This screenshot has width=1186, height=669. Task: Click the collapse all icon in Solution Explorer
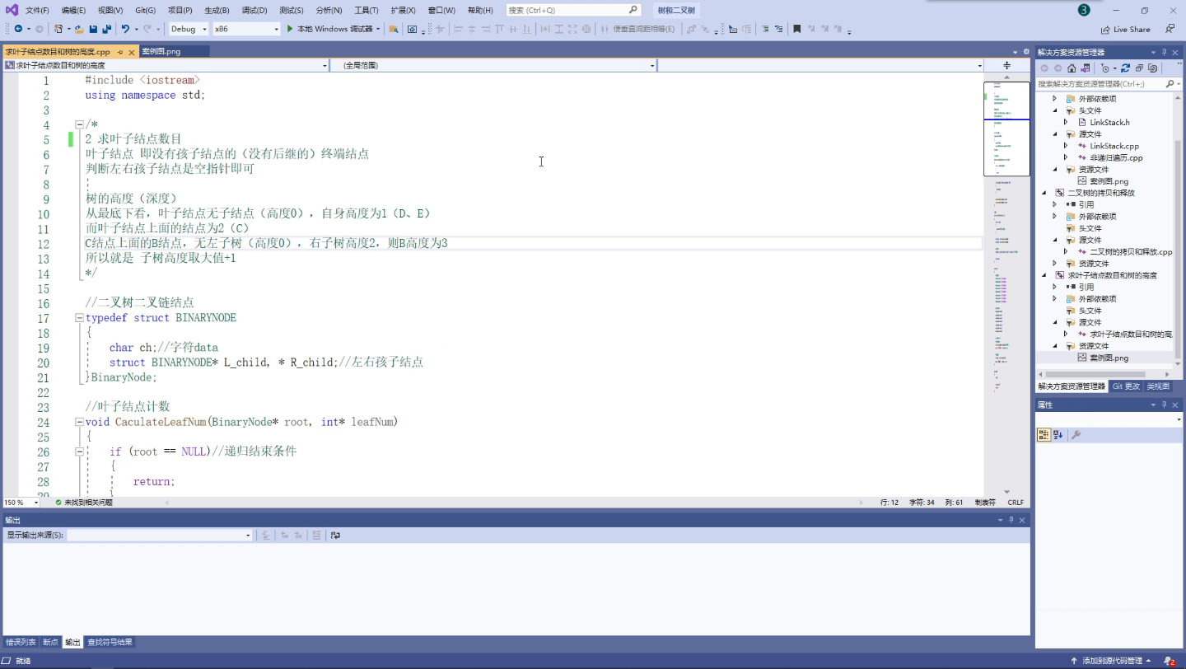tap(1139, 68)
